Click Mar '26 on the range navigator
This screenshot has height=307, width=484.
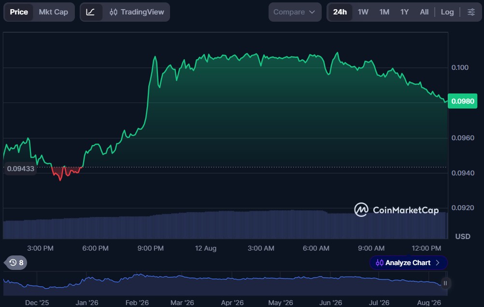tap(182, 303)
